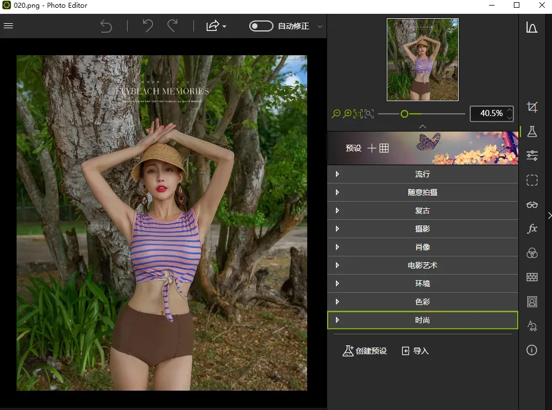Set zoom to 1:1 actual size

(x=358, y=114)
